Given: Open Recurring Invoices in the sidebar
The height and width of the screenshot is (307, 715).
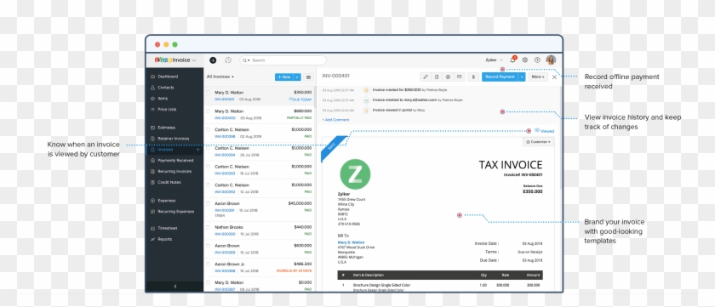Looking at the screenshot, I should [x=171, y=171].
